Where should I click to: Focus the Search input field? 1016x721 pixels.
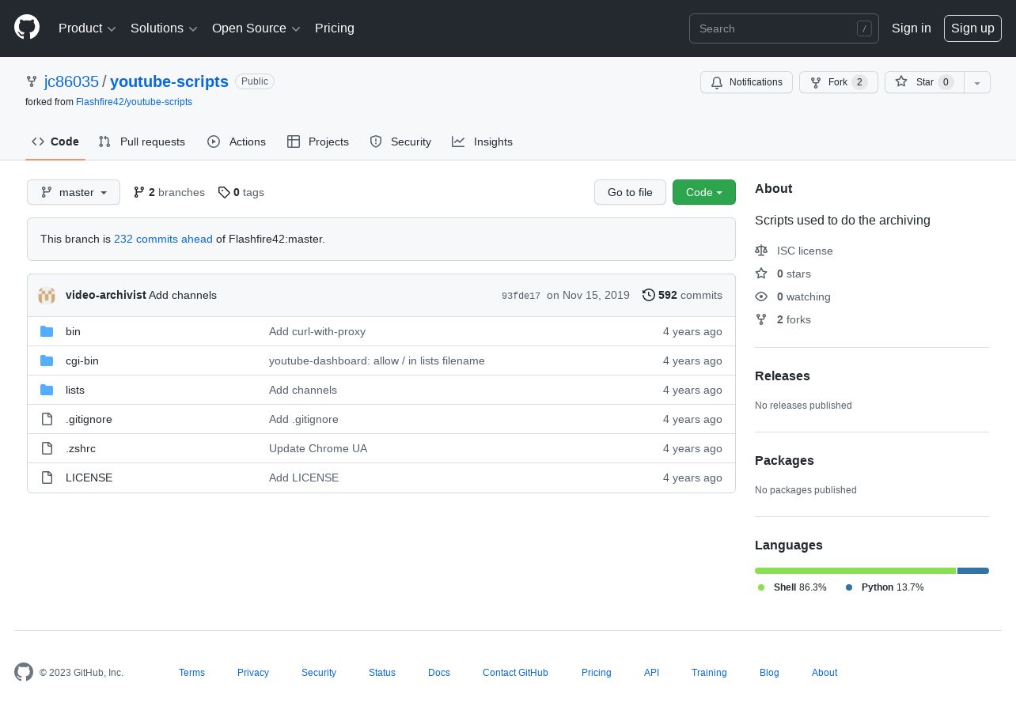783,28
